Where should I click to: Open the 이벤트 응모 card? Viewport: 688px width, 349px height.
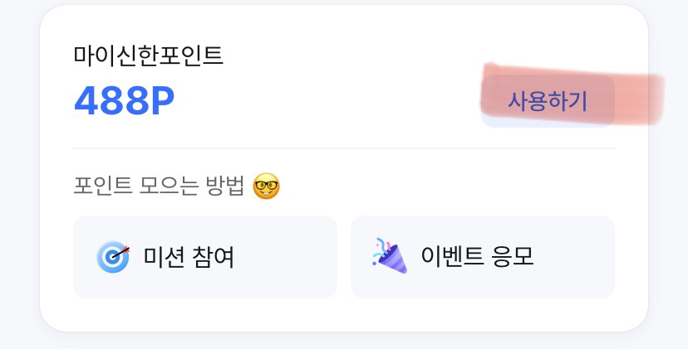[483, 257]
